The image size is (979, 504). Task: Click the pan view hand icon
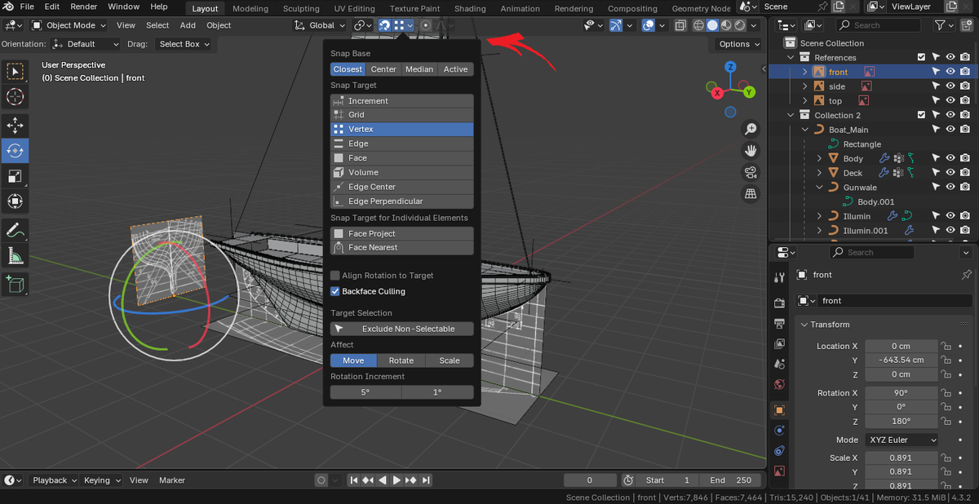[751, 151]
